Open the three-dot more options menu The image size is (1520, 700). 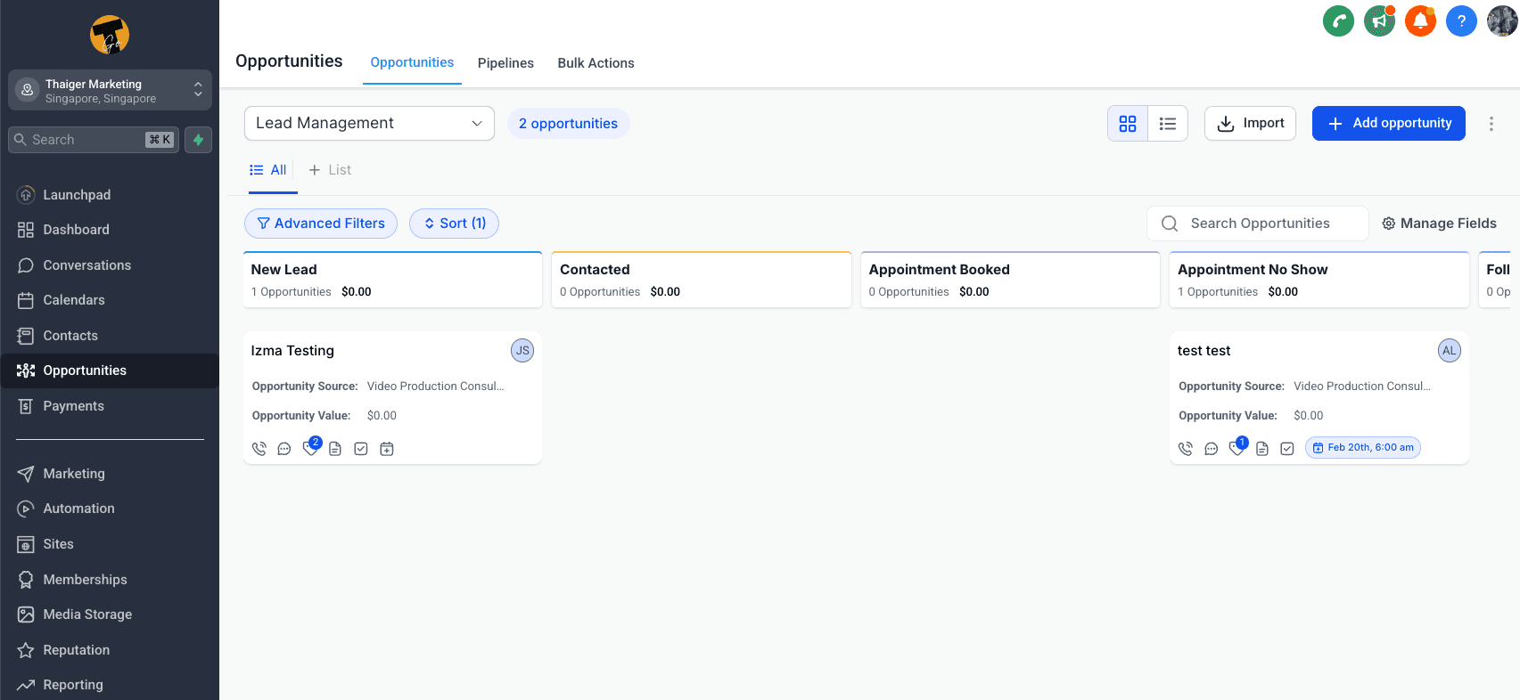point(1491,124)
